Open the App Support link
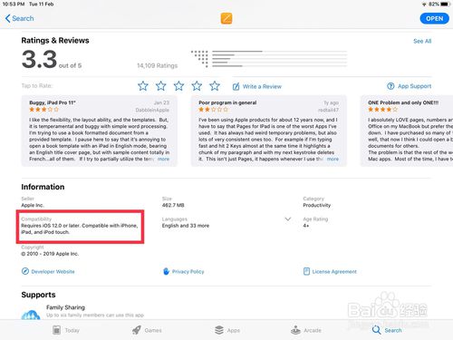453x340 pixels. coord(414,86)
